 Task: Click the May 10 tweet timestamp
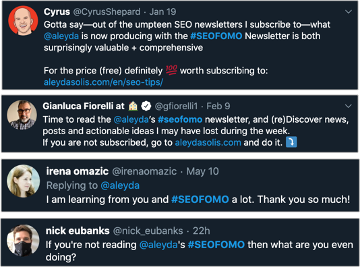click(x=202, y=171)
